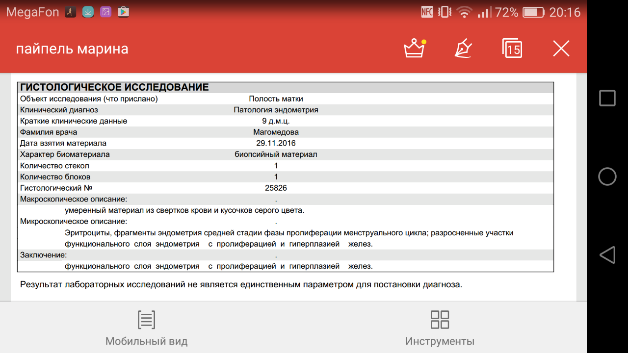This screenshot has width=628, height=353.
Task: Open the premium crown icon
Action: (x=415, y=49)
